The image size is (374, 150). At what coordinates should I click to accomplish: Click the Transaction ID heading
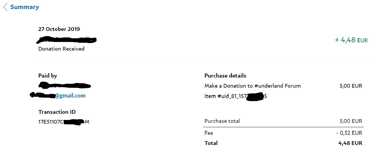coord(57,112)
